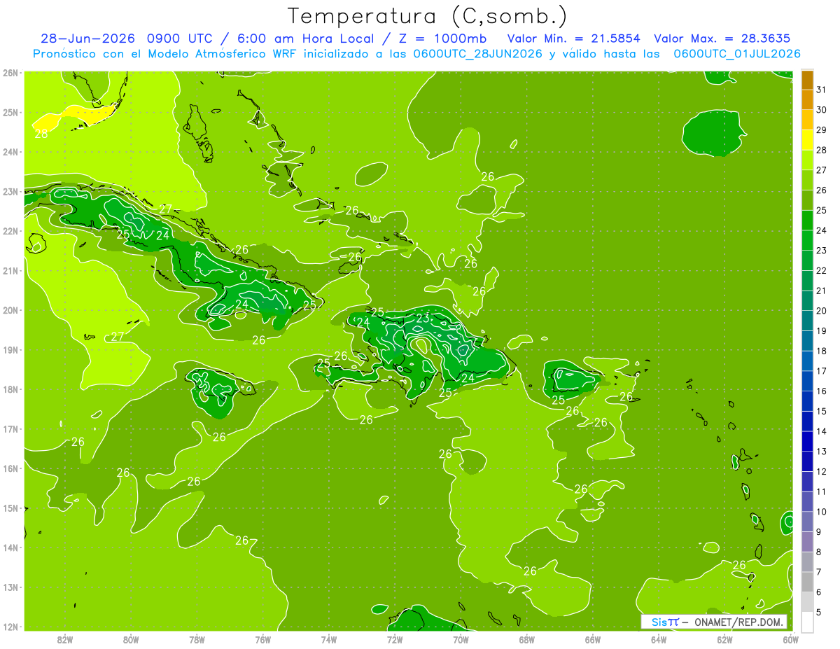Click the gray color bar segment between 6 and 7
Viewport: 840px width, 649px height.
click(x=807, y=581)
